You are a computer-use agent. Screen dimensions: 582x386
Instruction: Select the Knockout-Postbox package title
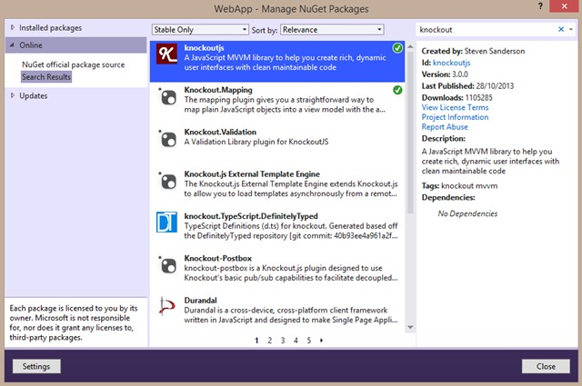pos(218,258)
